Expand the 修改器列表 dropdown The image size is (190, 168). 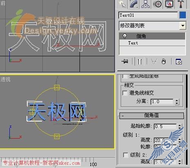183,26
